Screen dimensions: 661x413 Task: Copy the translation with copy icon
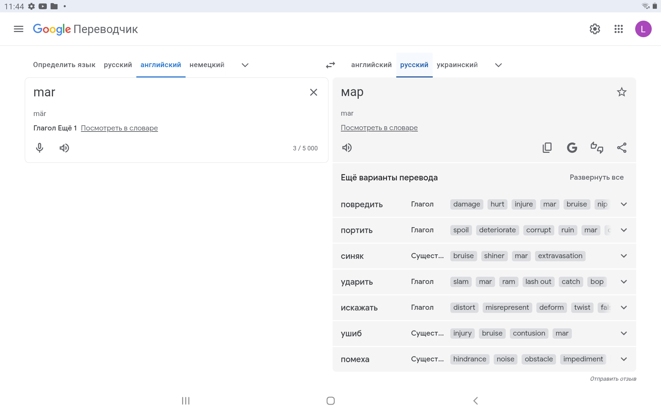pos(547,148)
